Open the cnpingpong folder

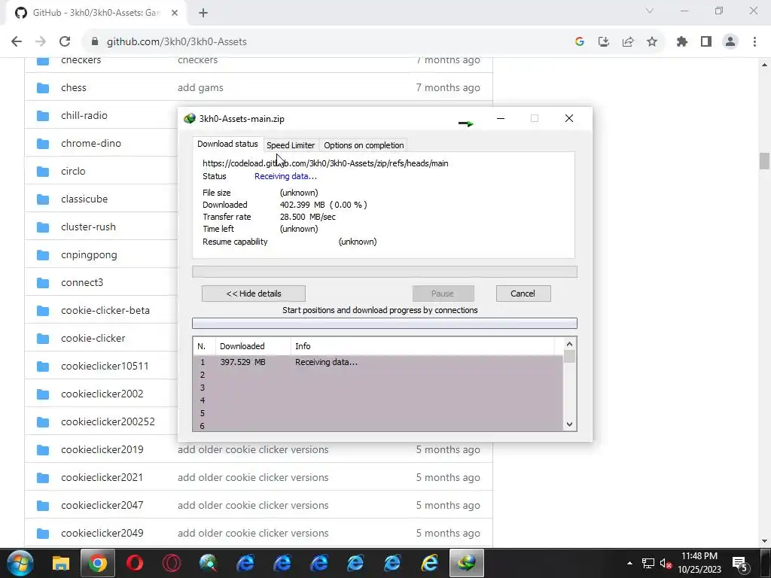coord(89,254)
